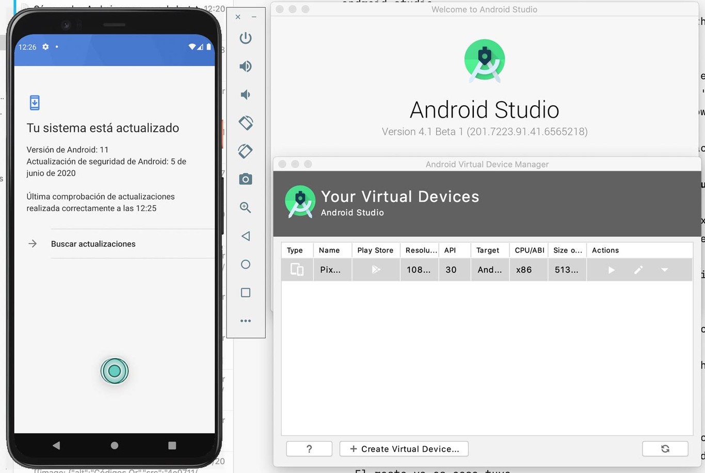Open the AVD device type icon in Type column

[297, 270]
